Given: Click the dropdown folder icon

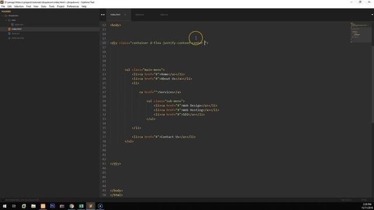Looking at the screenshot, I should [x=6, y=16].
